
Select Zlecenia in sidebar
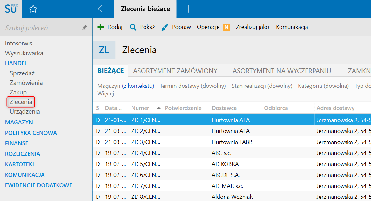(x=21, y=102)
